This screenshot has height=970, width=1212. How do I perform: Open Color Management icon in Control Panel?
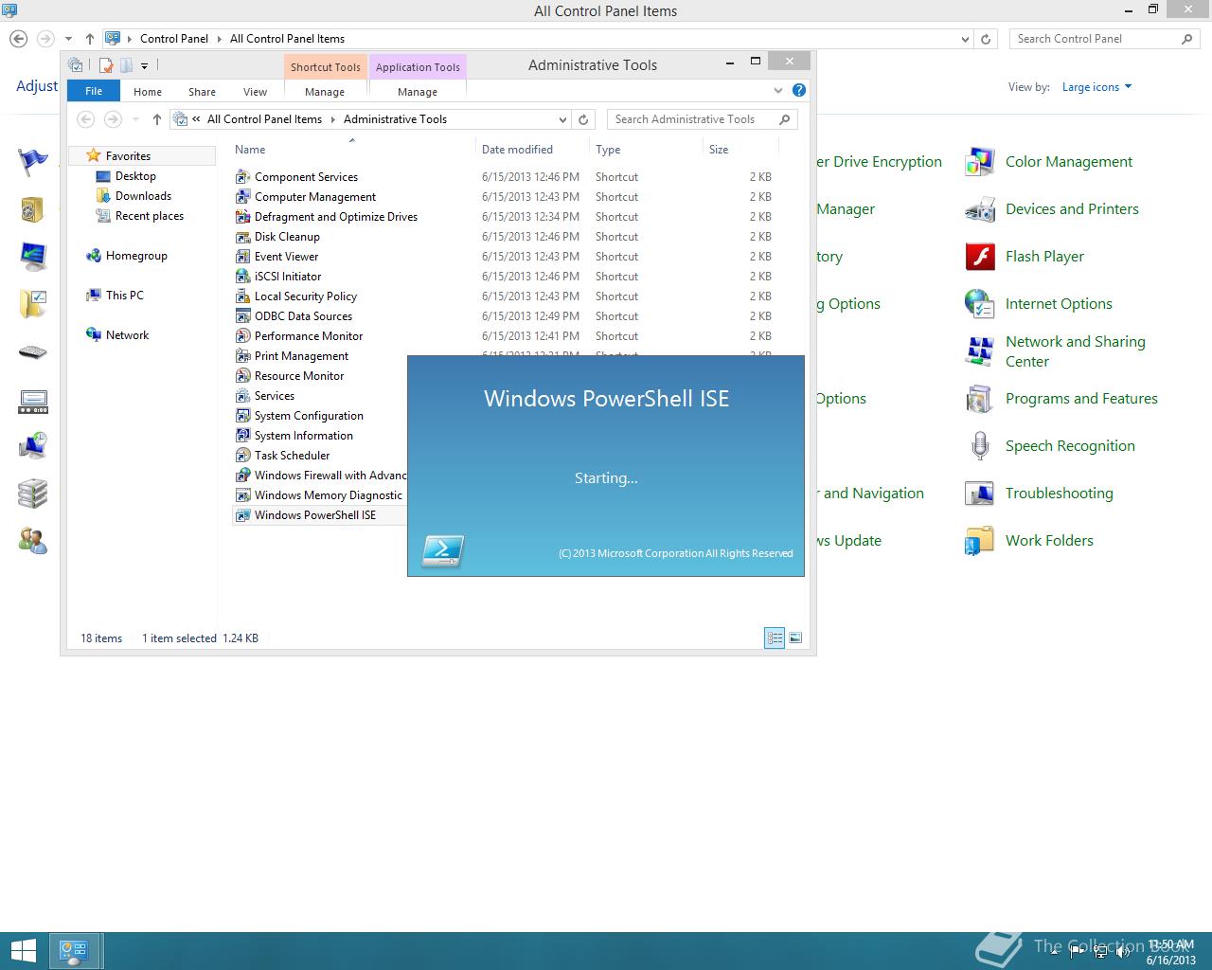coord(979,162)
